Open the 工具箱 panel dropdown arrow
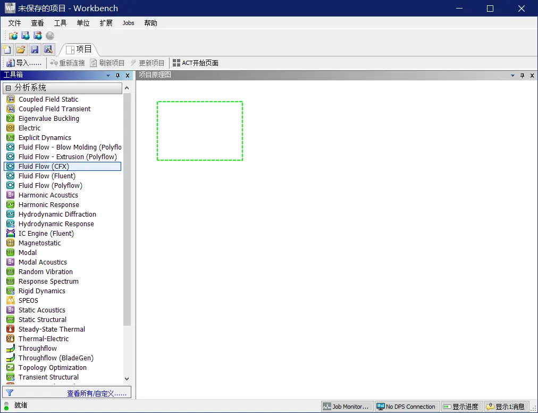538x413 pixels. [x=108, y=75]
